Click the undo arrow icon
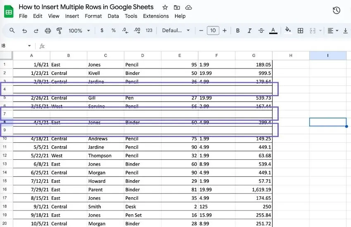This screenshot has width=351, height=227. coord(24,31)
